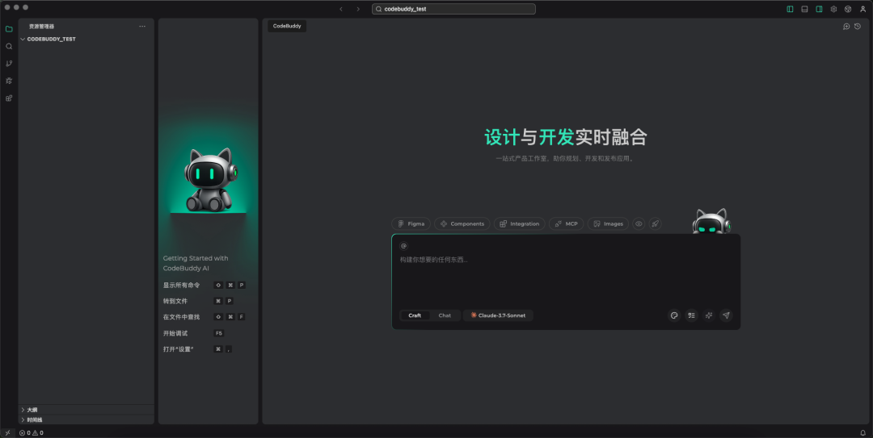873x438 pixels.
Task: Click the rocket deploy icon chip
Action: point(656,223)
